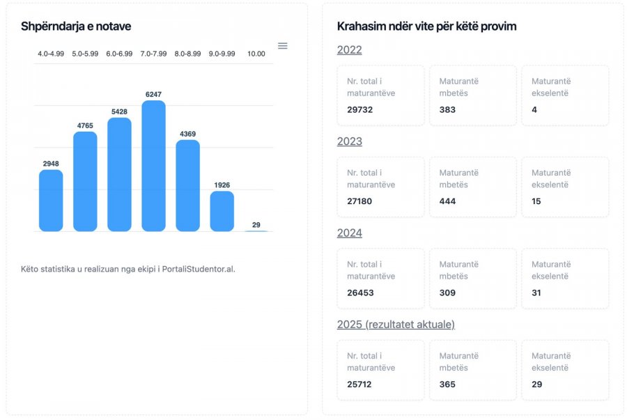The height and width of the screenshot is (420, 627).
Task: Click the 4.0-4.99 bar labeled 2948
Action: (x=51, y=201)
